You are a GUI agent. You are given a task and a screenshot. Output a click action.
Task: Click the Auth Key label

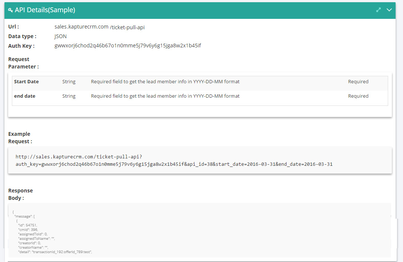(21, 46)
